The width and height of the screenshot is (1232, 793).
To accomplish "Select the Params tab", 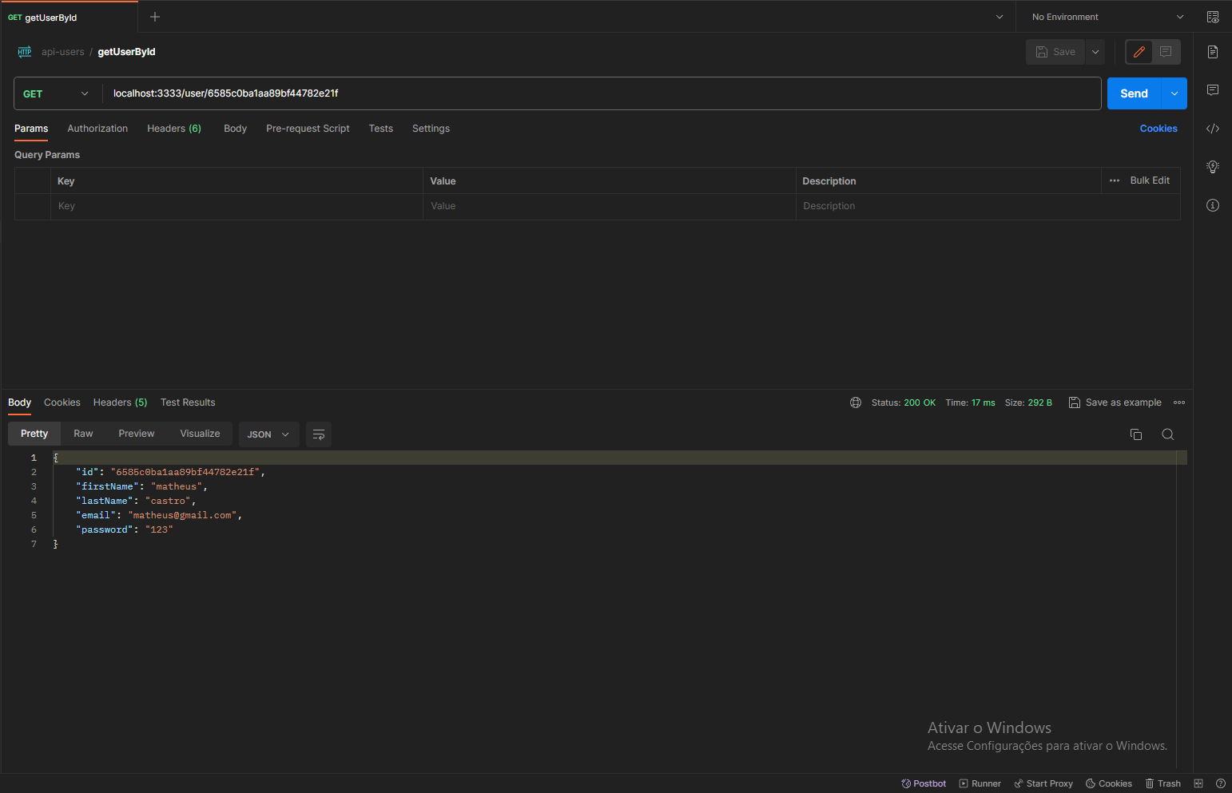I will tap(31, 129).
